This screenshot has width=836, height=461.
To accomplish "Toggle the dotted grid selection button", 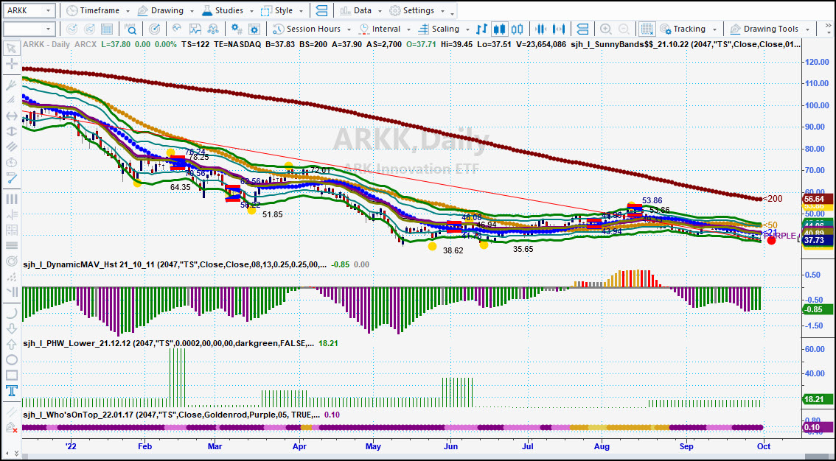I will [x=647, y=29].
